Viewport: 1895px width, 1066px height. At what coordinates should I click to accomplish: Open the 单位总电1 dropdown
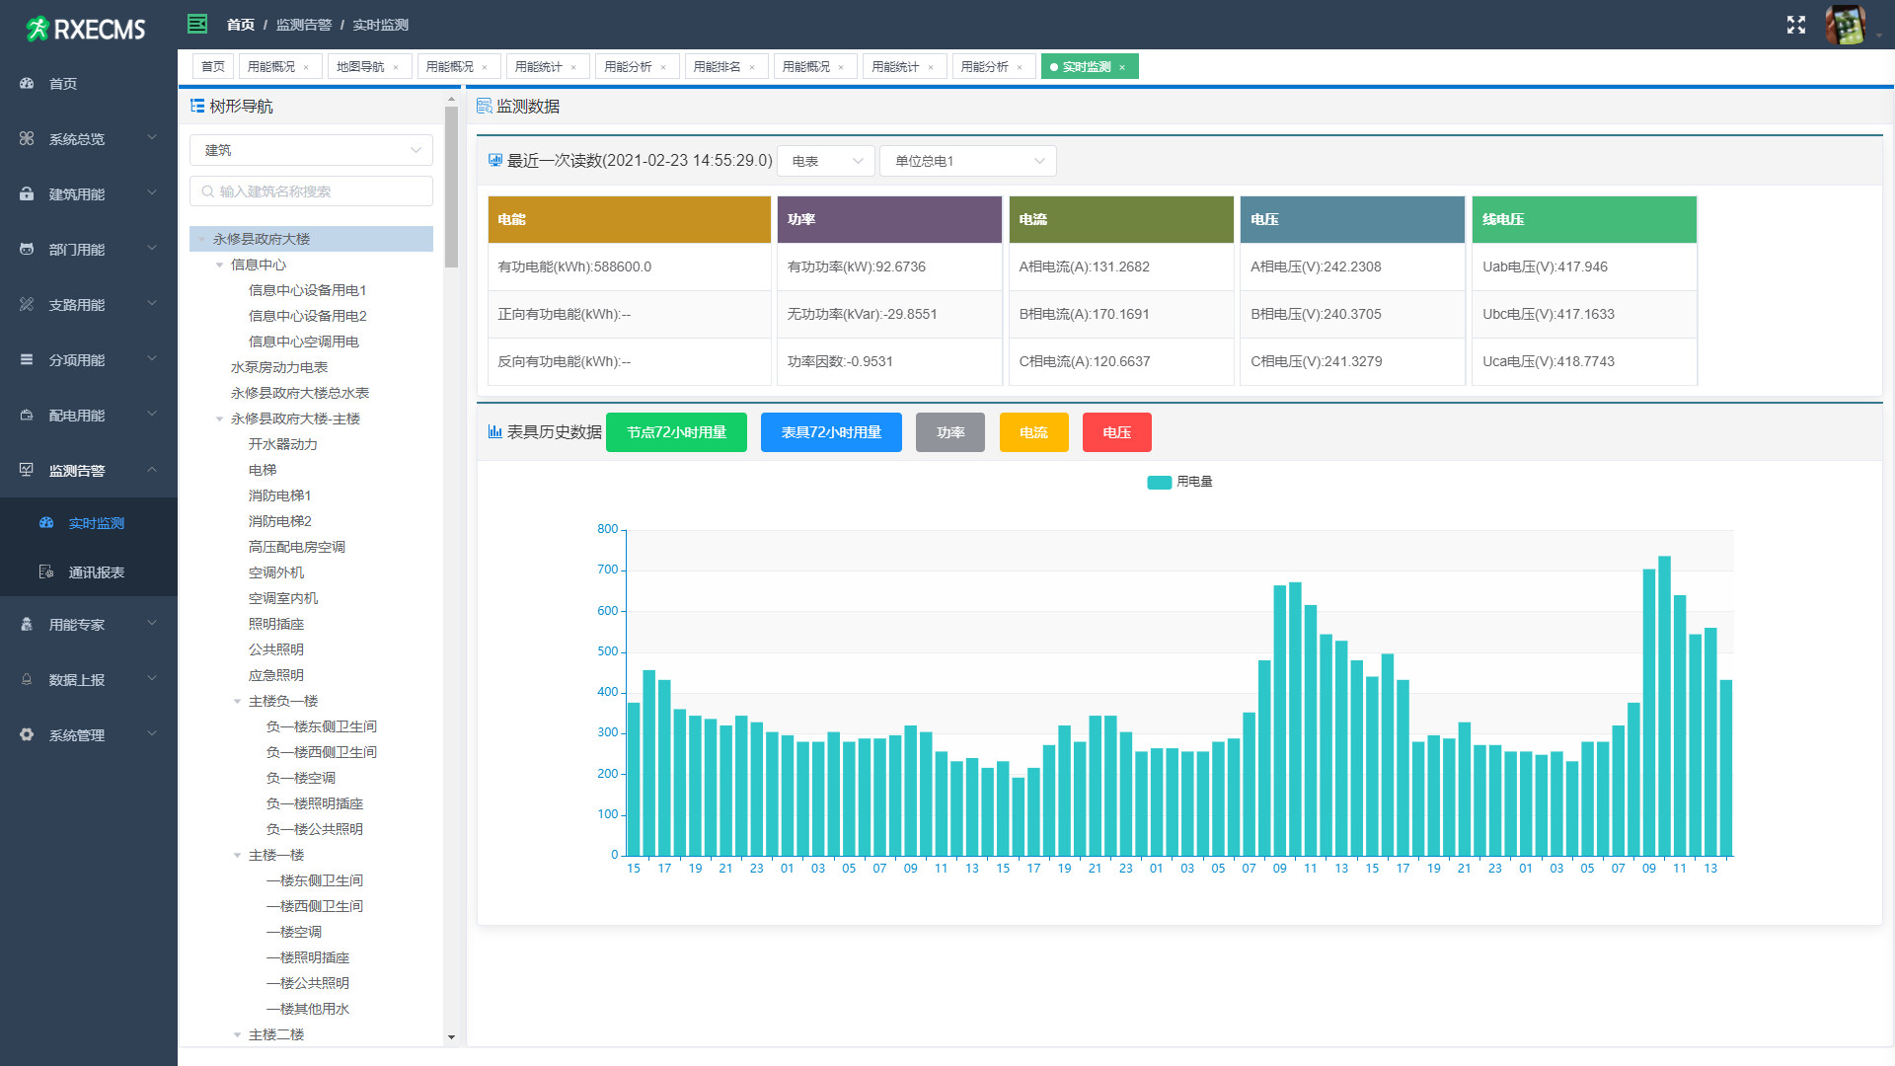(x=967, y=161)
